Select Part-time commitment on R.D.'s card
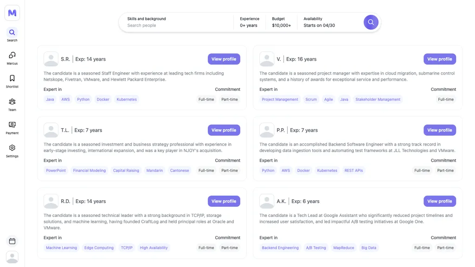This screenshot has height=267, width=475. [x=230, y=248]
